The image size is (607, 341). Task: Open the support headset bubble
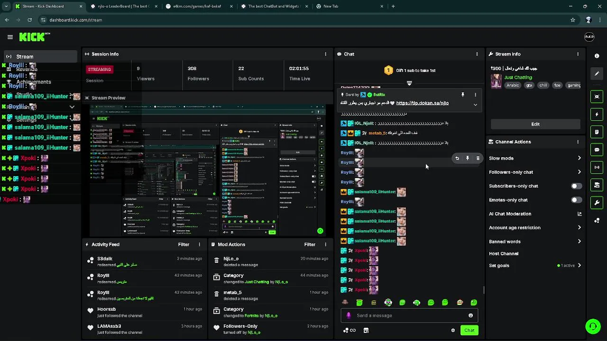click(592, 326)
